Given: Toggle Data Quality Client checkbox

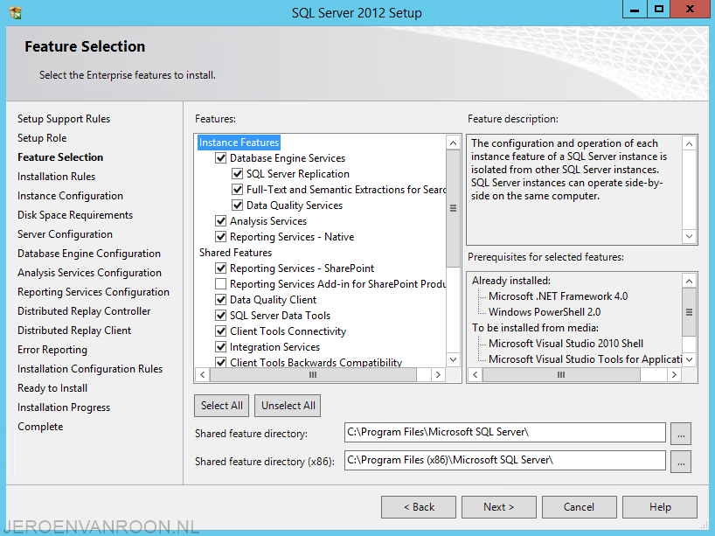Looking at the screenshot, I should pos(220,300).
